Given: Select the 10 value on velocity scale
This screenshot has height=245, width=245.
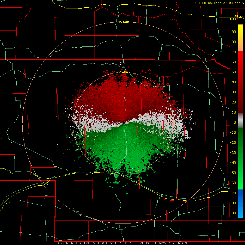Looking at the screenshot, I should coord(234,112).
